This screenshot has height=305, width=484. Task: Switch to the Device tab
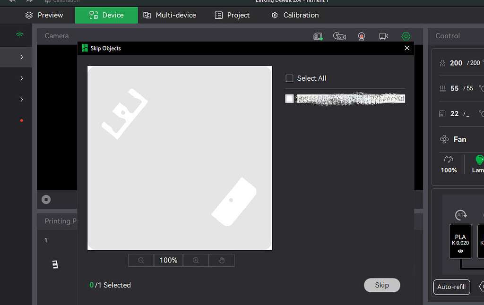pyautogui.click(x=106, y=15)
